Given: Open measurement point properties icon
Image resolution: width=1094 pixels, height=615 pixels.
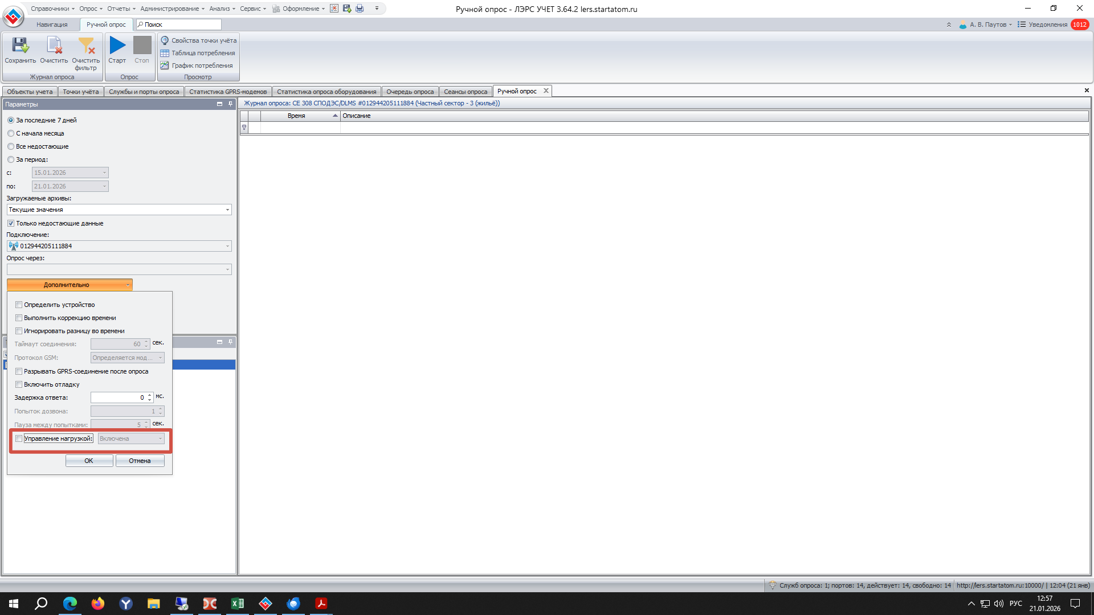Looking at the screenshot, I should coord(165,40).
